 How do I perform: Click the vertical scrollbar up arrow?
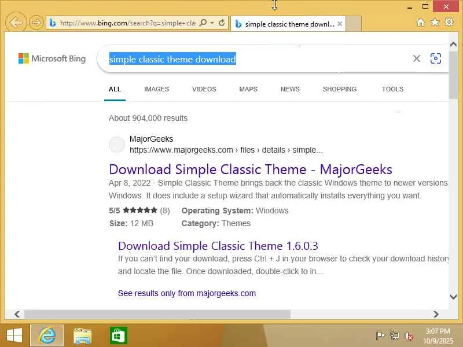(453, 45)
